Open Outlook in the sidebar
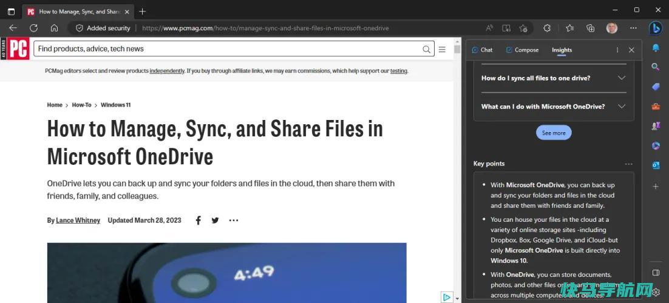This screenshot has height=303, width=669. (x=656, y=165)
